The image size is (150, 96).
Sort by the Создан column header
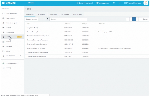pyautogui.click(x=85, y=24)
